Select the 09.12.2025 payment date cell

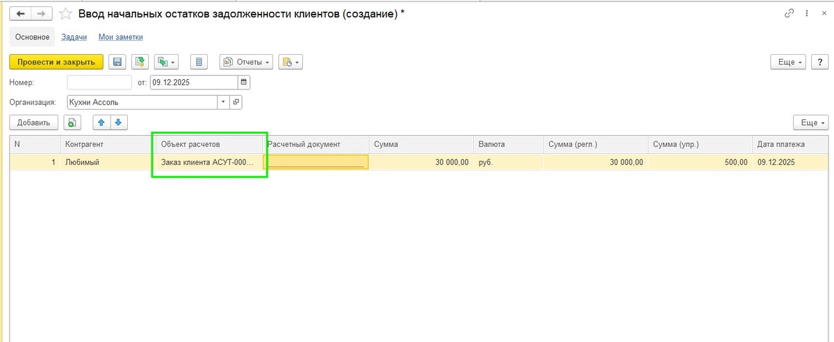791,162
